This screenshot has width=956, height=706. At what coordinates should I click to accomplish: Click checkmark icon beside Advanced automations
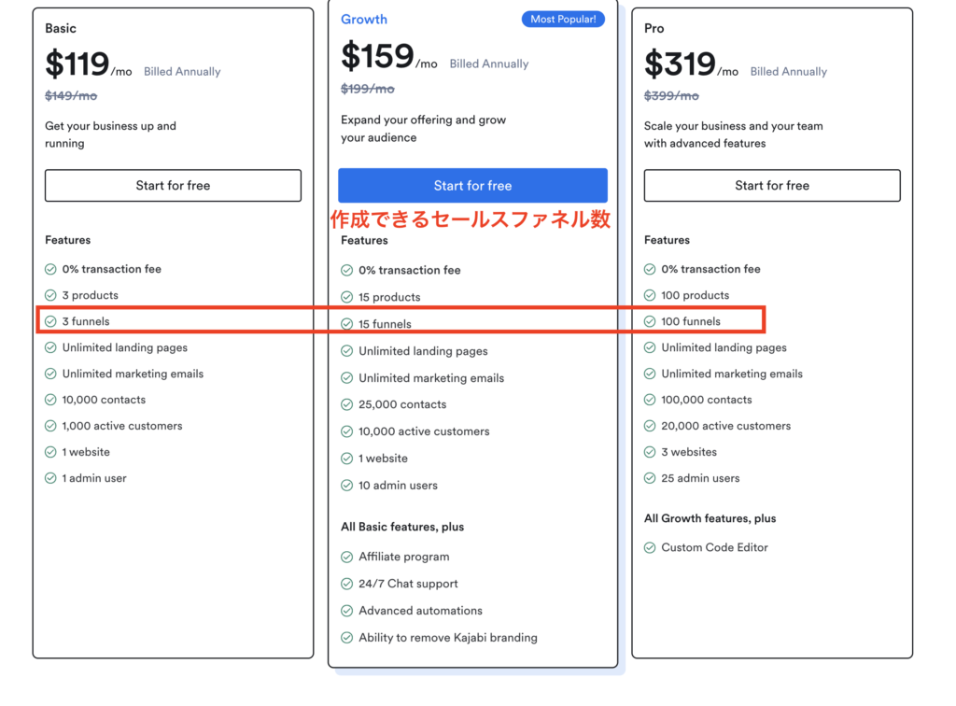347,611
